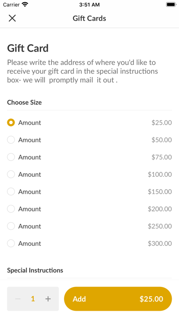Tap the Special Instructions section heading
The height and width of the screenshot is (318, 179).
coord(35,270)
